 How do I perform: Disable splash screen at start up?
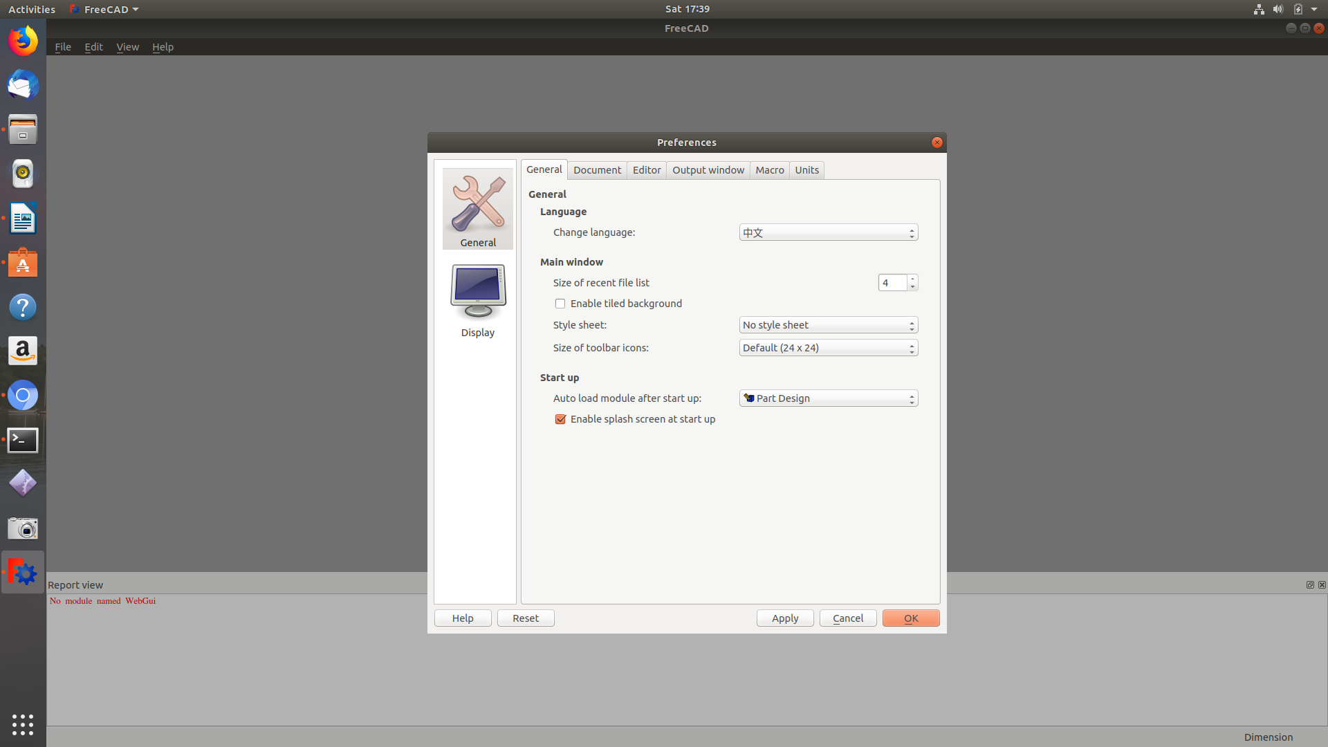(x=560, y=419)
